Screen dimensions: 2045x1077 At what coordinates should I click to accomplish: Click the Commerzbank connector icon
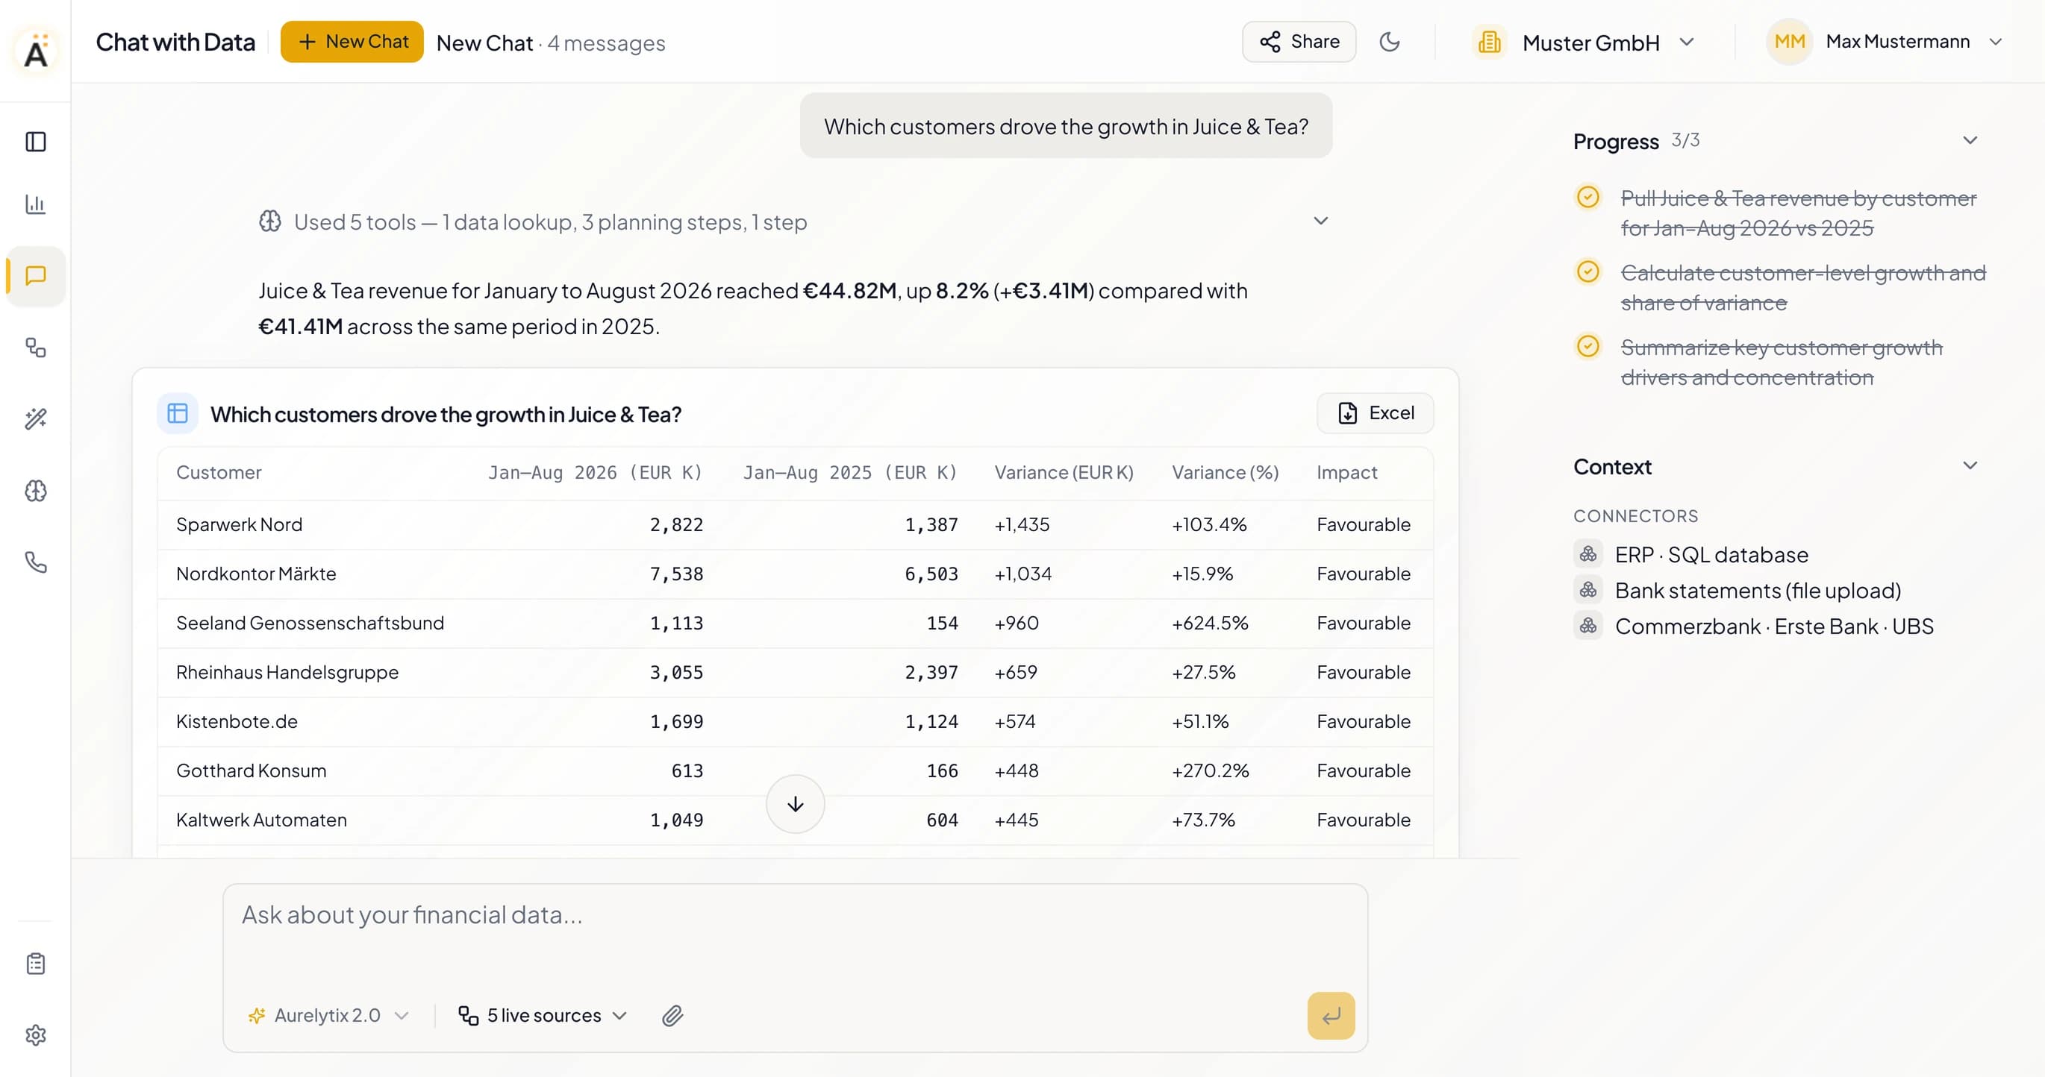point(1587,626)
